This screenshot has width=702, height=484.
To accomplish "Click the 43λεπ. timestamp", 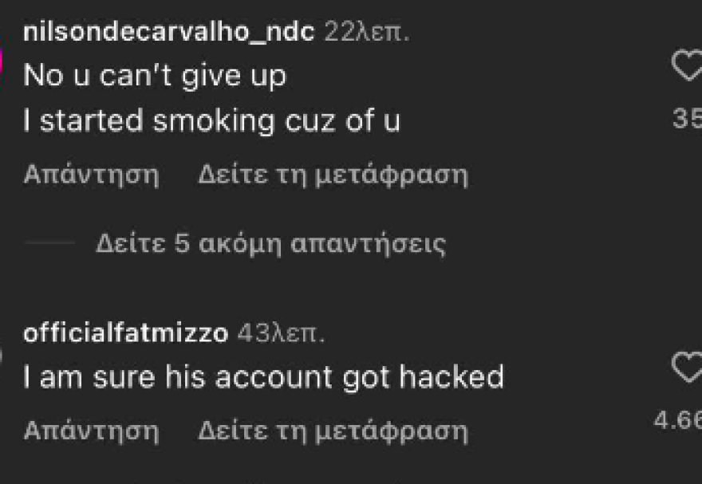I will (x=281, y=333).
